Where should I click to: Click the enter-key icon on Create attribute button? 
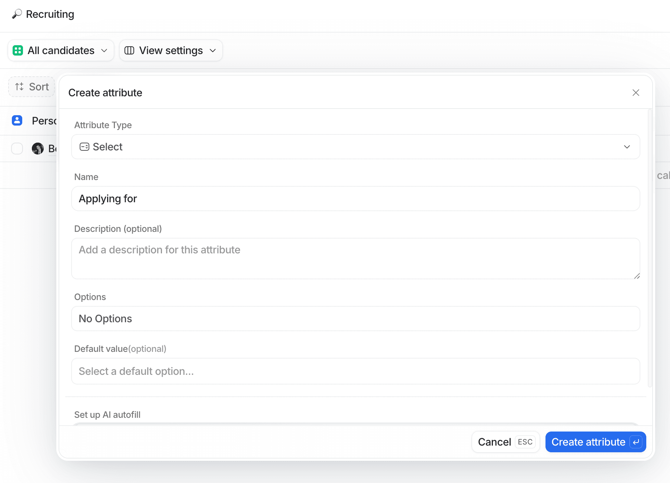click(636, 442)
